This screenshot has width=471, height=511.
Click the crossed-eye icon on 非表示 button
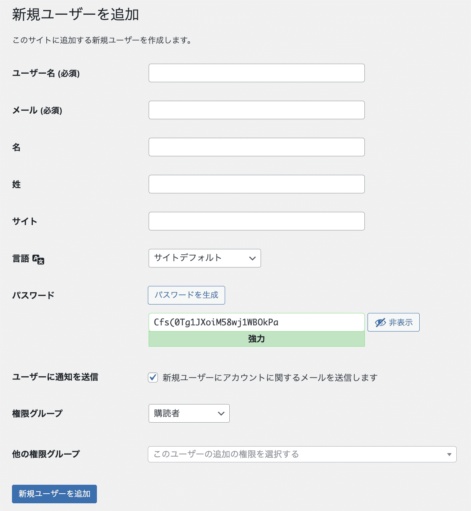[x=380, y=322]
